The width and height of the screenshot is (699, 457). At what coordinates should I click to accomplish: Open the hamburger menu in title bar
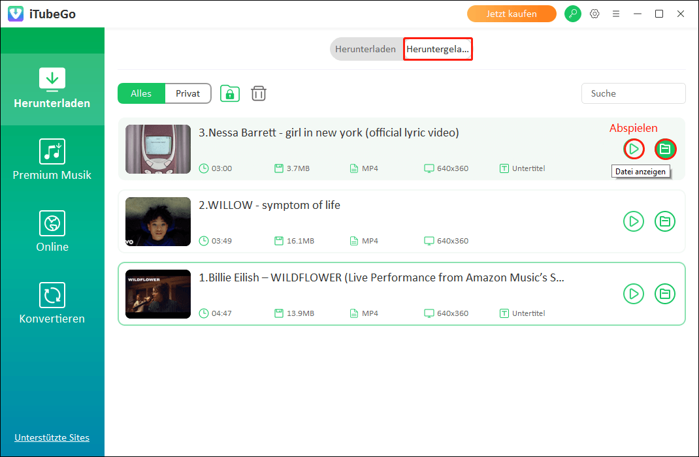click(616, 14)
